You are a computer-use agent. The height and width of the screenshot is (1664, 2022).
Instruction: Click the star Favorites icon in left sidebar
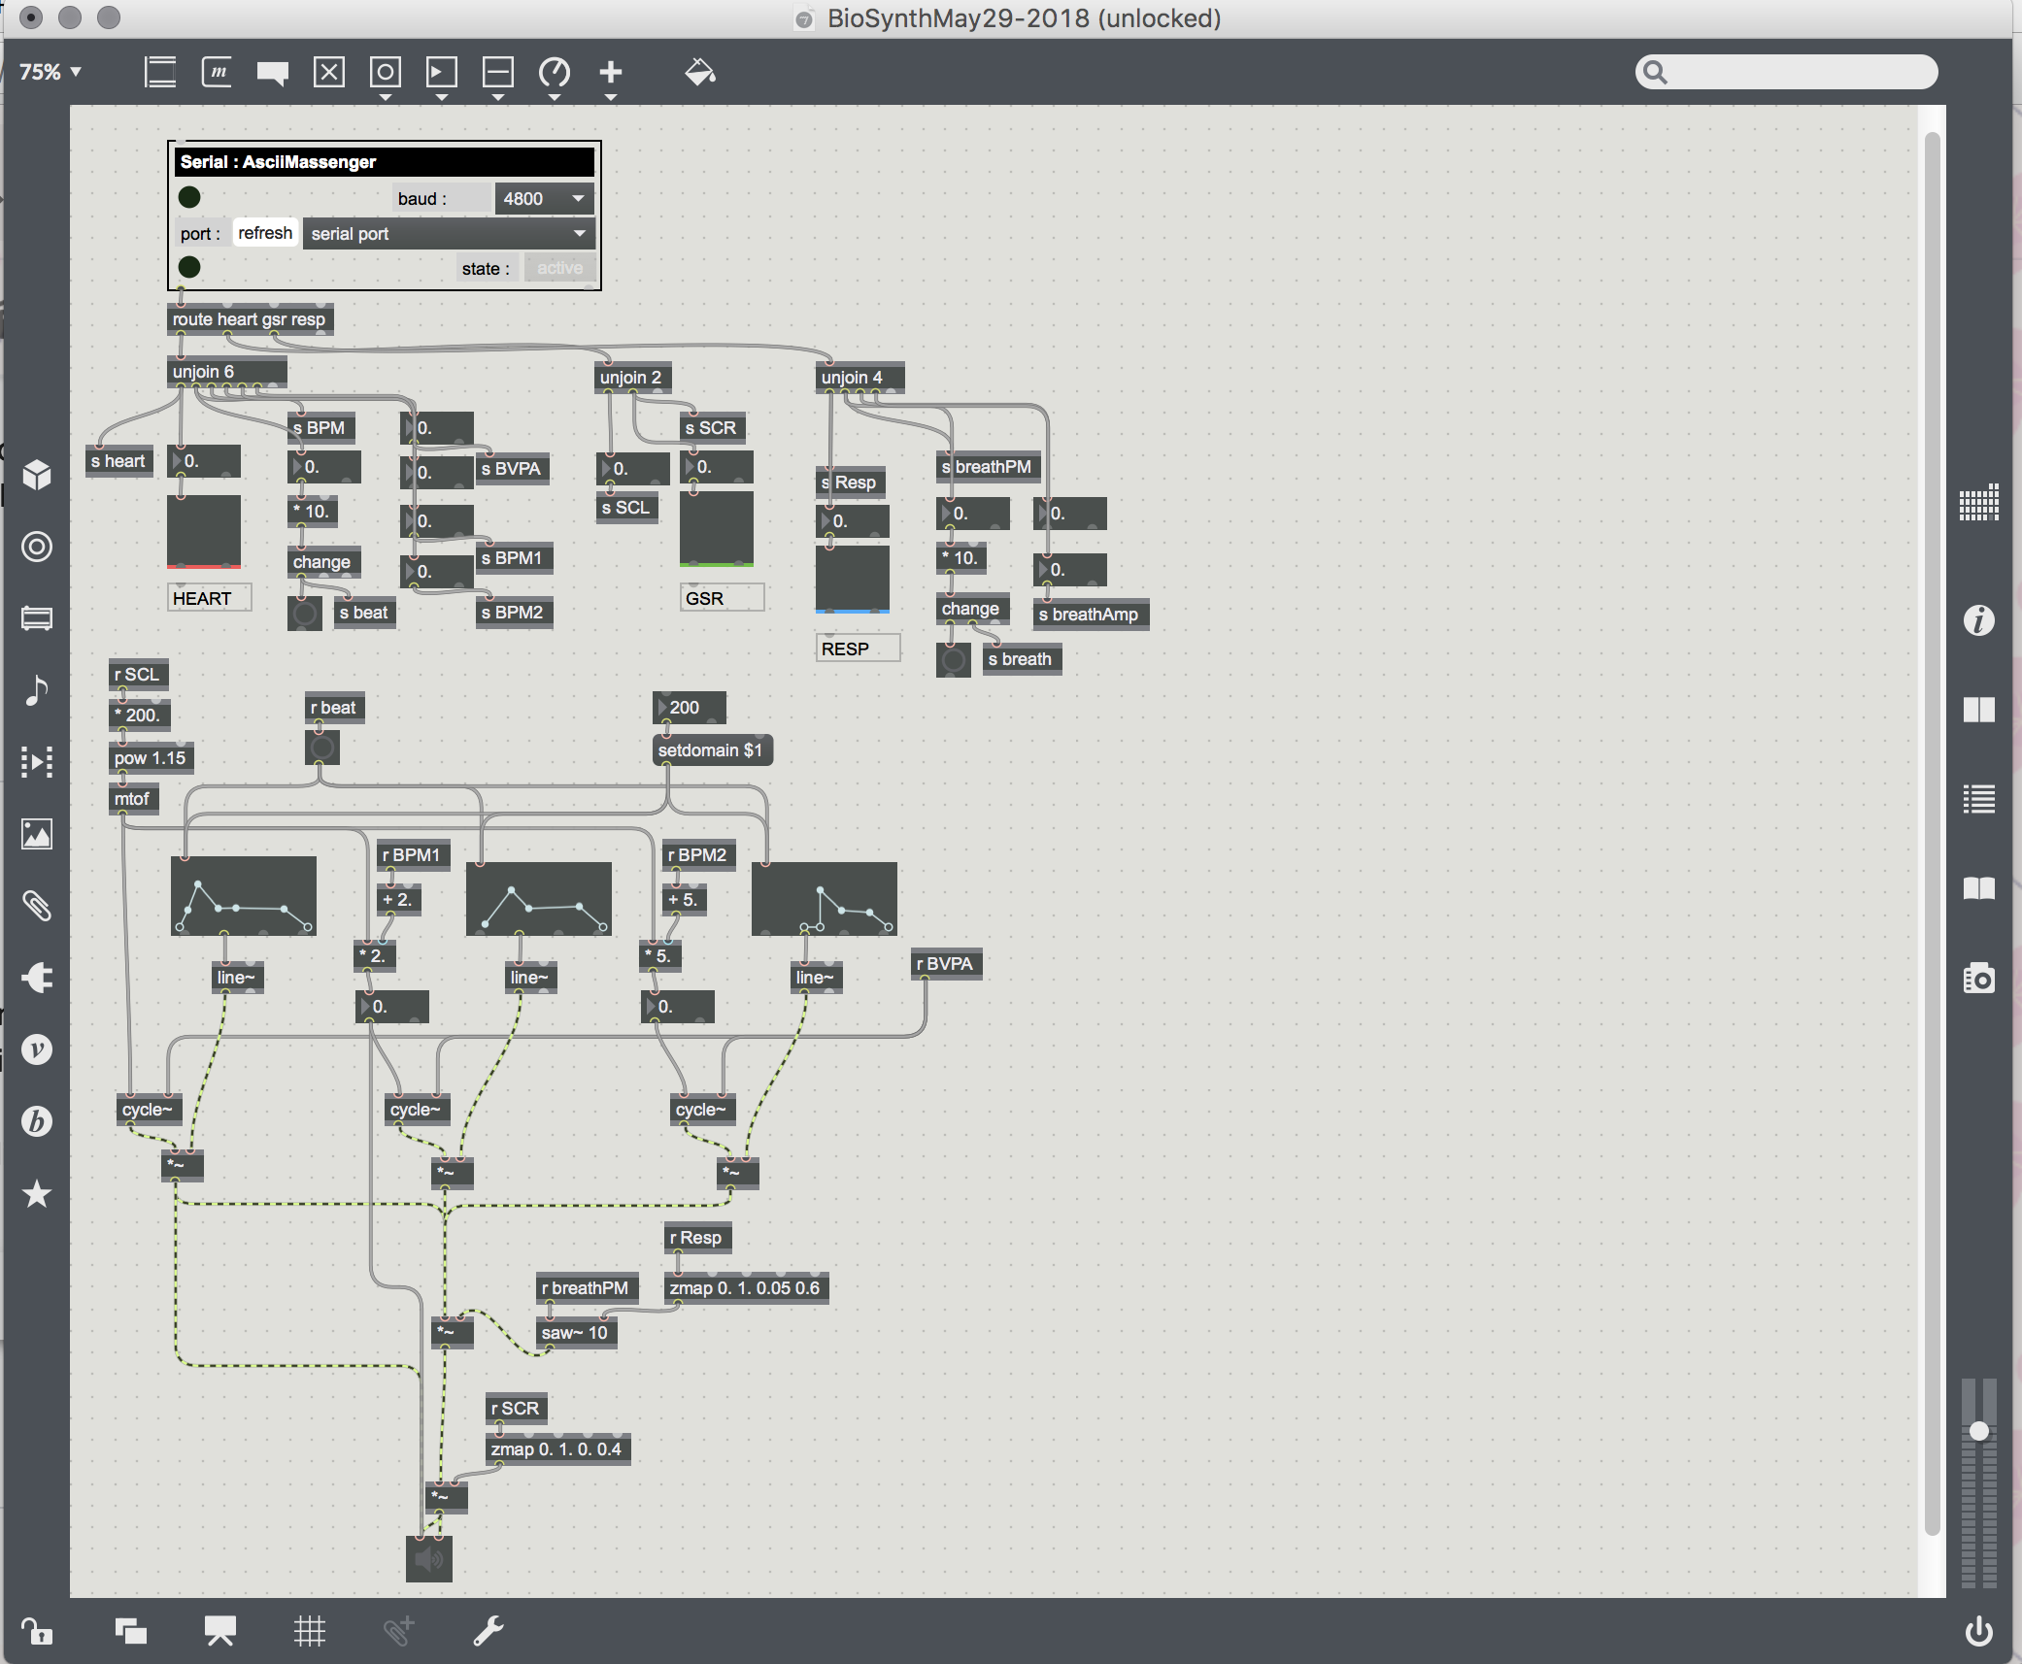click(36, 1193)
